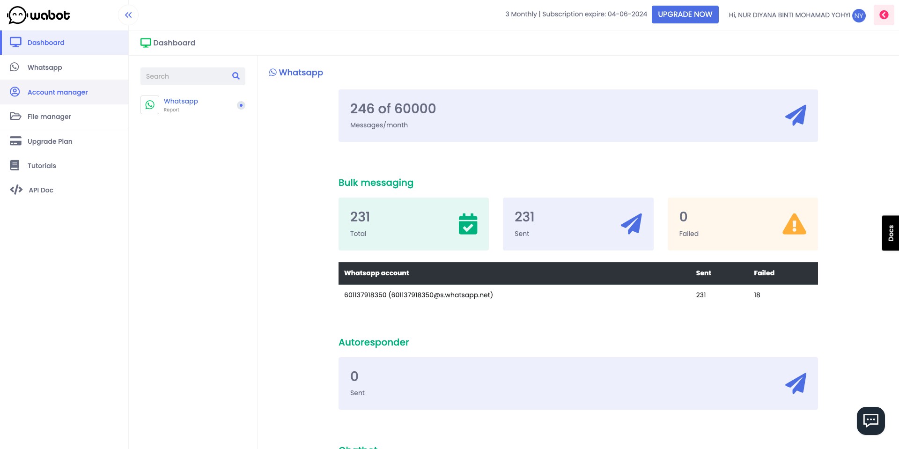Click the Failed column header
The image size is (899, 449).
(764, 273)
